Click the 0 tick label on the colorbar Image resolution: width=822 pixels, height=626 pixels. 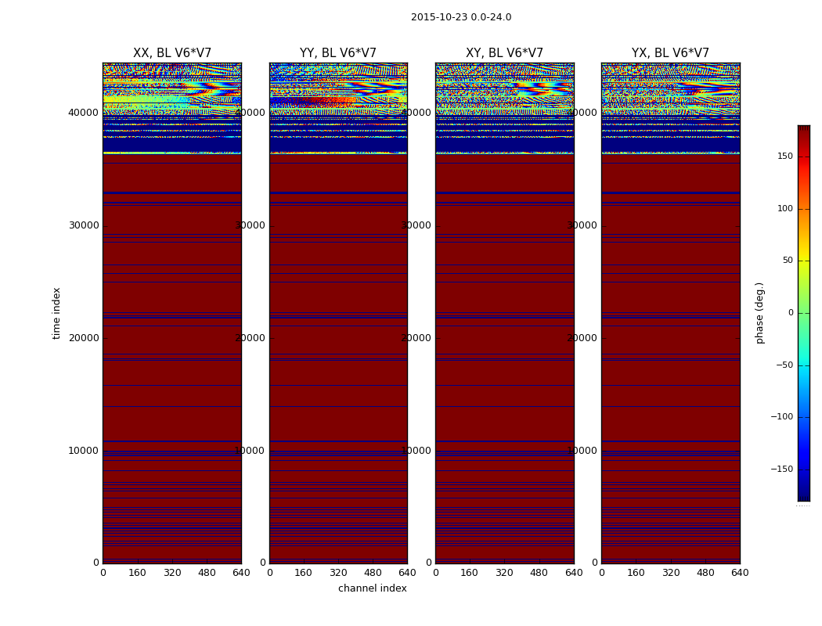789,313
